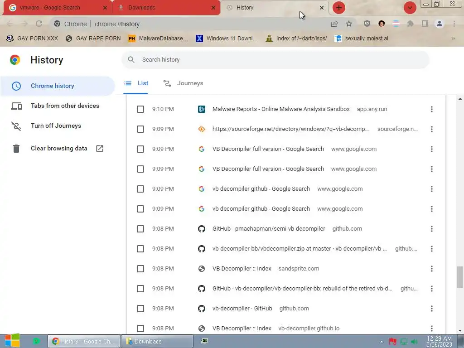
Task: Open actions menu for sourceforge.net entry
Action: pos(432,129)
